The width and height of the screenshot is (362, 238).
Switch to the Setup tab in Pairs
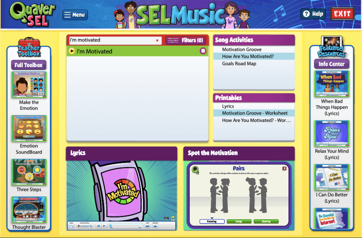[239, 221]
